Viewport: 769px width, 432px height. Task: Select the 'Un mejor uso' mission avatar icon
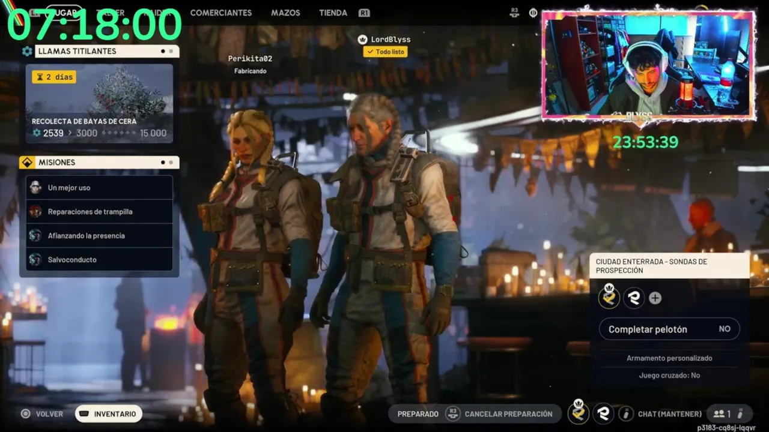pyautogui.click(x=35, y=187)
